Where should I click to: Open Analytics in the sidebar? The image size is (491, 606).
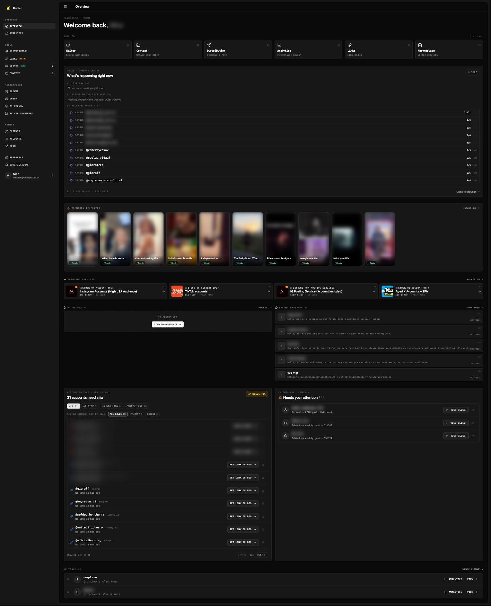[29, 33]
